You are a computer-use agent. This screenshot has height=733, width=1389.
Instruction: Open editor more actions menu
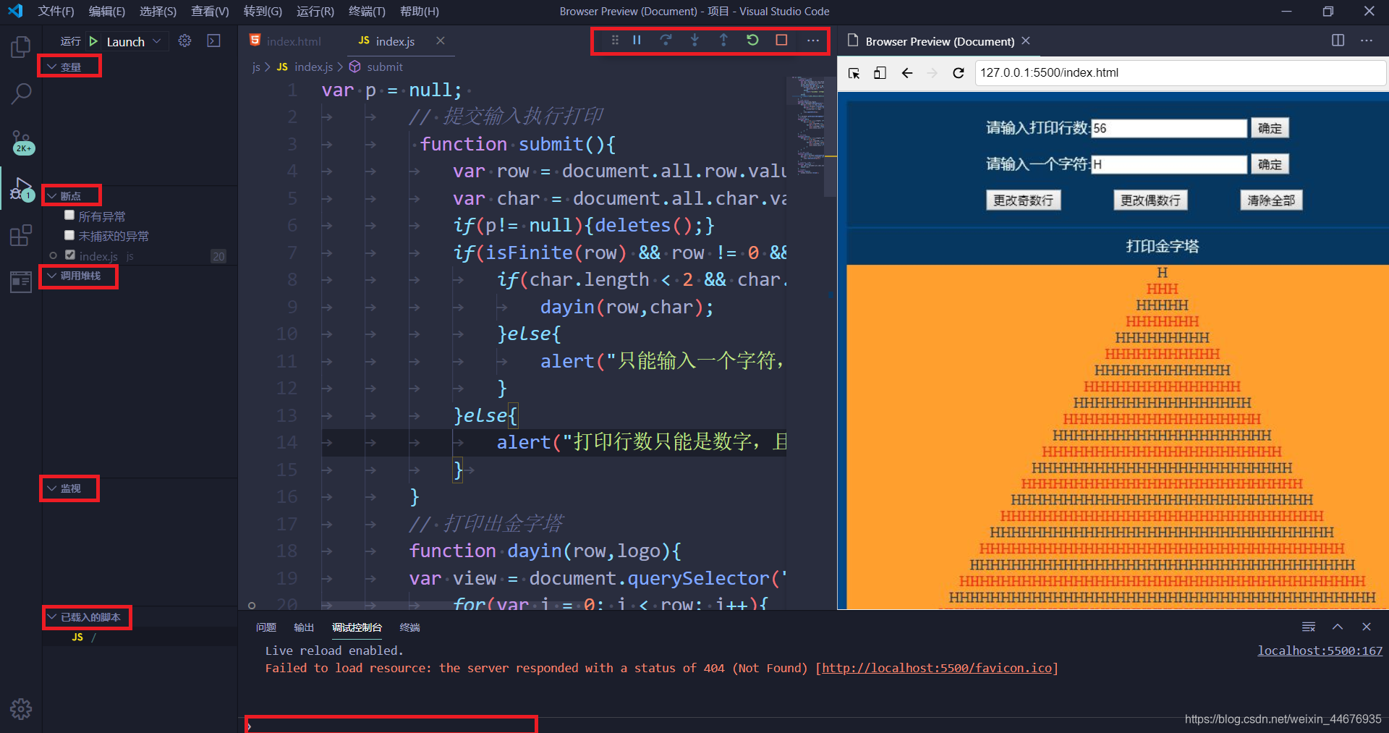point(1367,41)
